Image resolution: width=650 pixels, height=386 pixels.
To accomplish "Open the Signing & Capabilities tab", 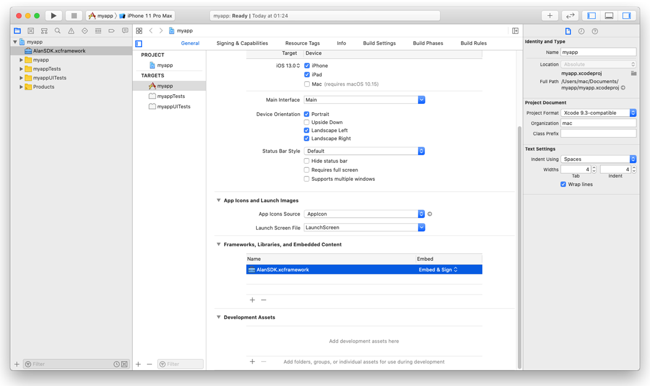I will click(x=242, y=43).
